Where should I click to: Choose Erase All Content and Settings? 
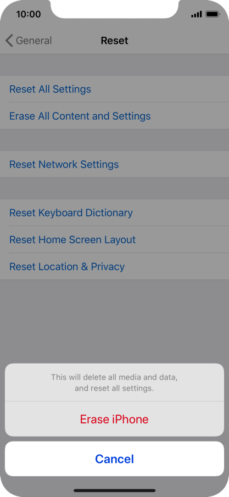(114, 116)
